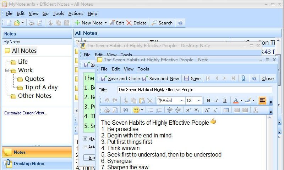Click the Customize Current View link

(26, 113)
